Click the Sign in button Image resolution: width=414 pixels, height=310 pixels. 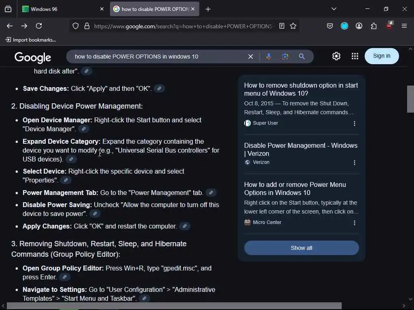(382, 56)
